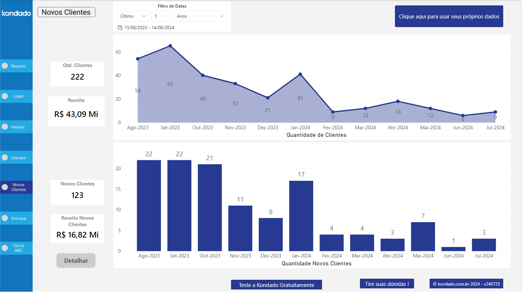
Task: Select the Curva ABC sidebar icon
Action: (x=16, y=248)
